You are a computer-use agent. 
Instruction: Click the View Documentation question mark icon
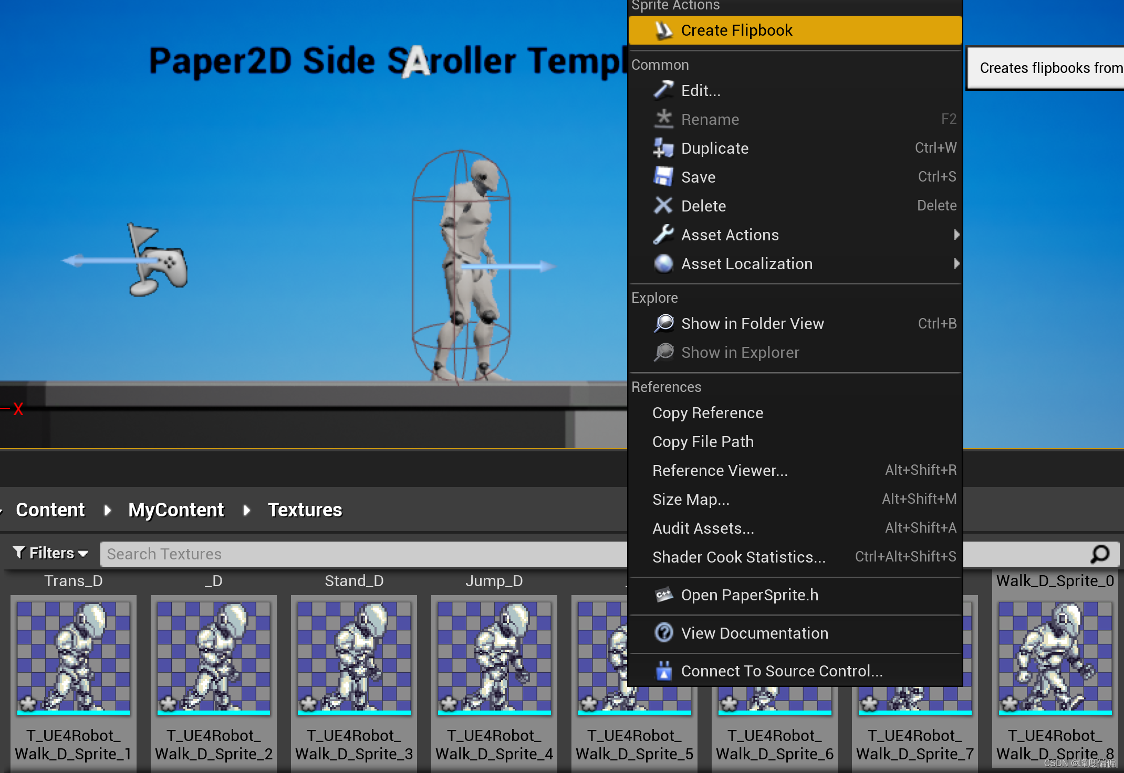[x=663, y=633]
